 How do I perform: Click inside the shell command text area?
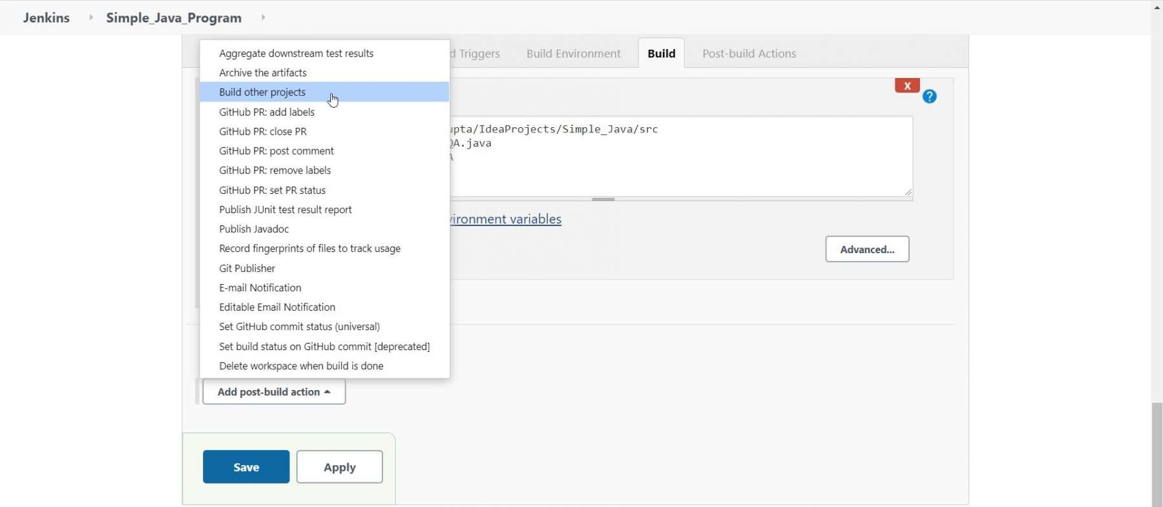pyautogui.click(x=682, y=156)
